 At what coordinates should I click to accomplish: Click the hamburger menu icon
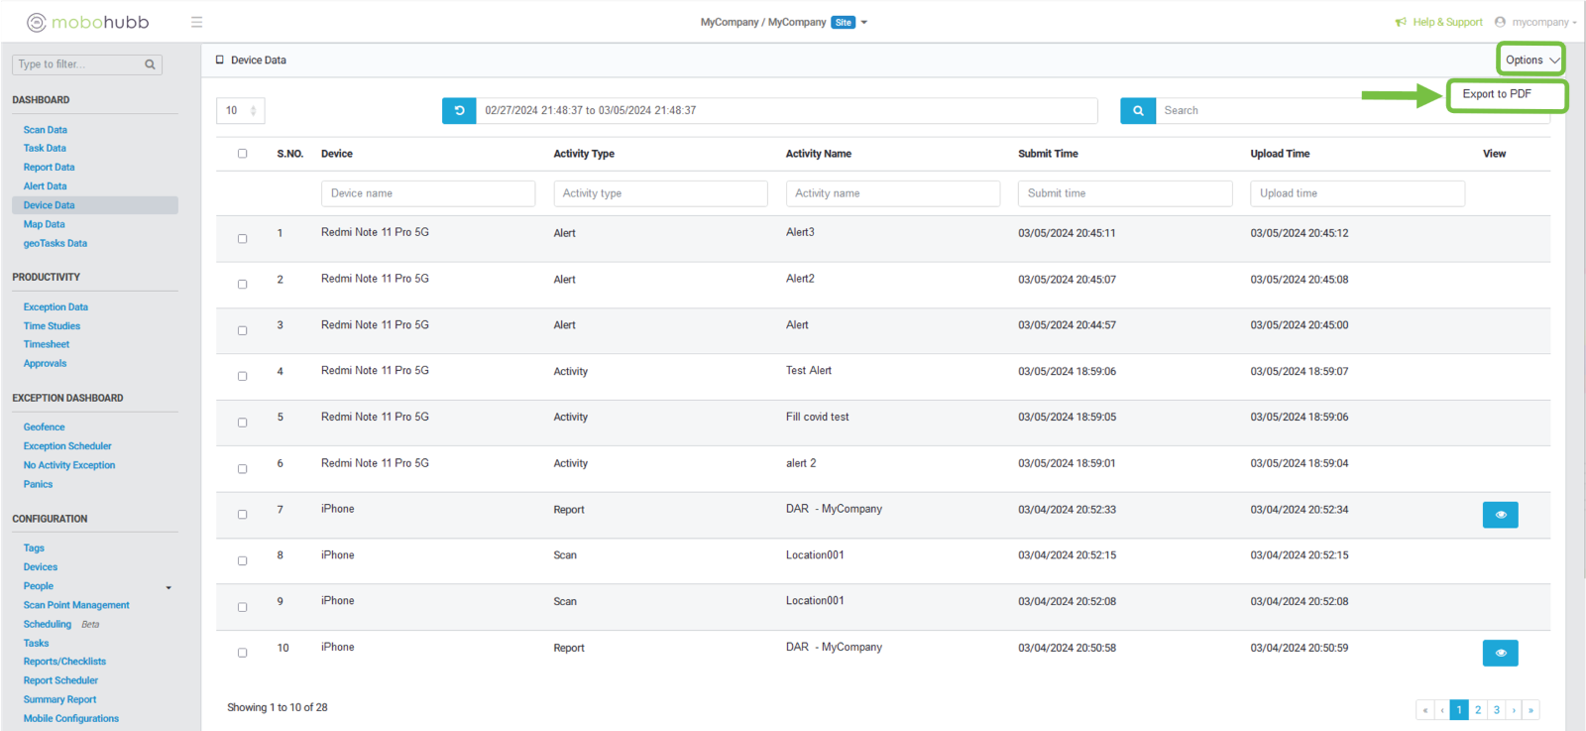click(x=196, y=22)
